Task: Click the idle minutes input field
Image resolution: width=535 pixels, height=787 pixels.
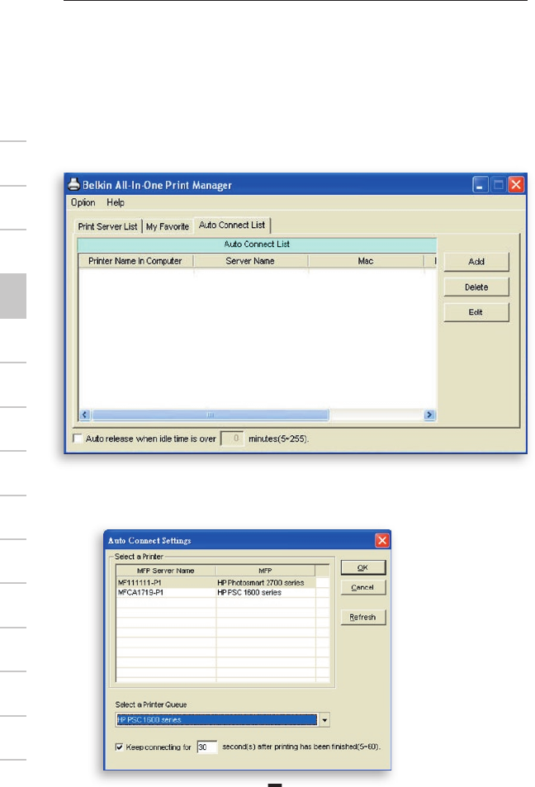Action: (232, 439)
